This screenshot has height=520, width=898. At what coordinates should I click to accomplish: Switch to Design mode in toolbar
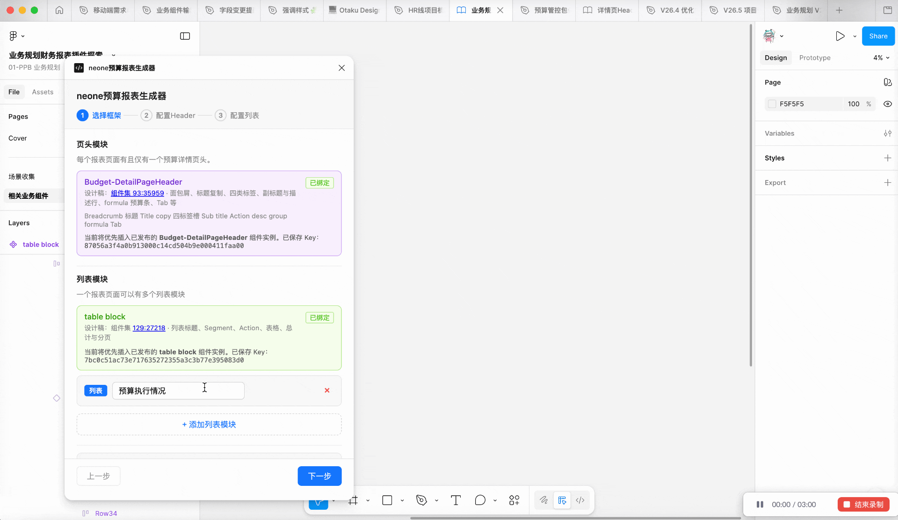point(562,500)
